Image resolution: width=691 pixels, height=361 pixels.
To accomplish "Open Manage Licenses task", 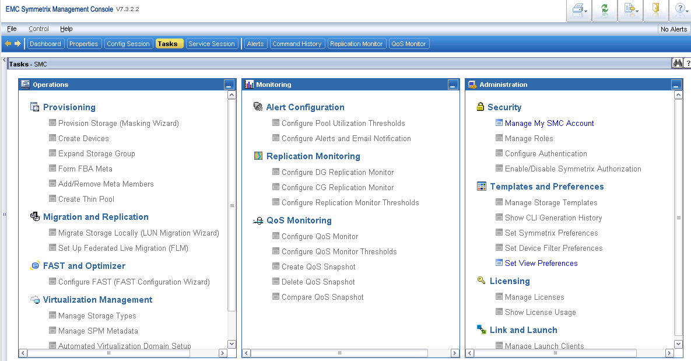I will pyautogui.click(x=535, y=297).
